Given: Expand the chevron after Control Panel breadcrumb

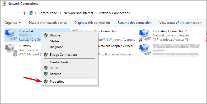Looking at the screenshot, I should [x=61, y=13].
